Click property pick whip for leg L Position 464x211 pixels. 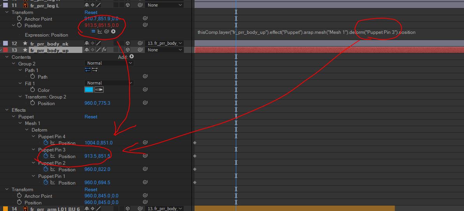click(145, 25)
